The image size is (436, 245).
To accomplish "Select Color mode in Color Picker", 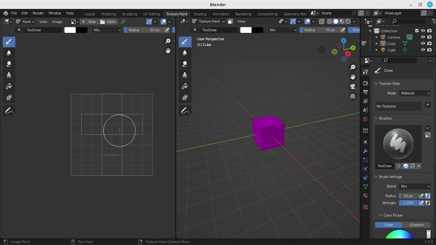I will point(389,225).
